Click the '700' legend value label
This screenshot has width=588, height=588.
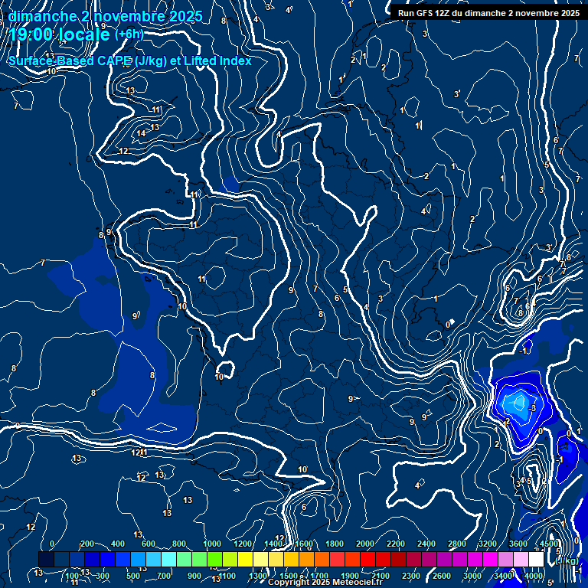[x=164, y=576]
